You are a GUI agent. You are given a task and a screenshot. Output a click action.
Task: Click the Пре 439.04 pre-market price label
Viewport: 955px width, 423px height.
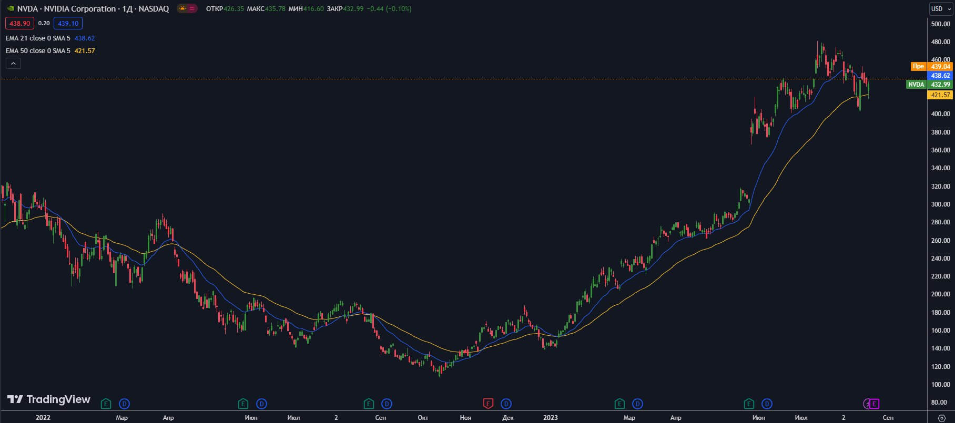(x=931, y=66)
